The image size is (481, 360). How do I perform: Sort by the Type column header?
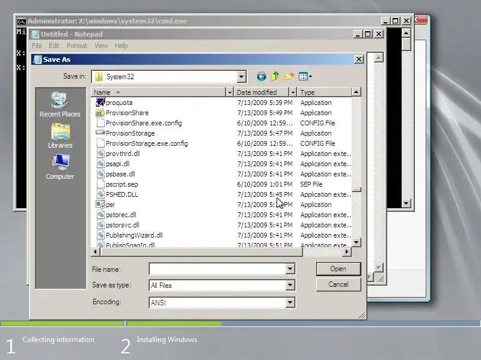(x=324, y=92)
